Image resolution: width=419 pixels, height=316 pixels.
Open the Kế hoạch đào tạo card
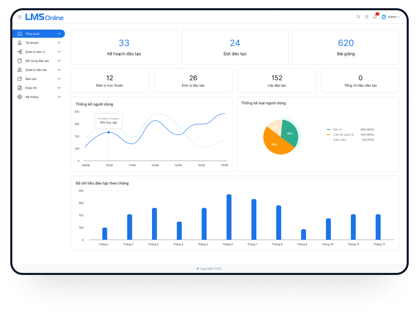click(x=124, y=47)
